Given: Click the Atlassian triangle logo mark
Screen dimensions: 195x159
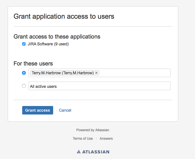Looking at the screenshot, I should [79, 152].
